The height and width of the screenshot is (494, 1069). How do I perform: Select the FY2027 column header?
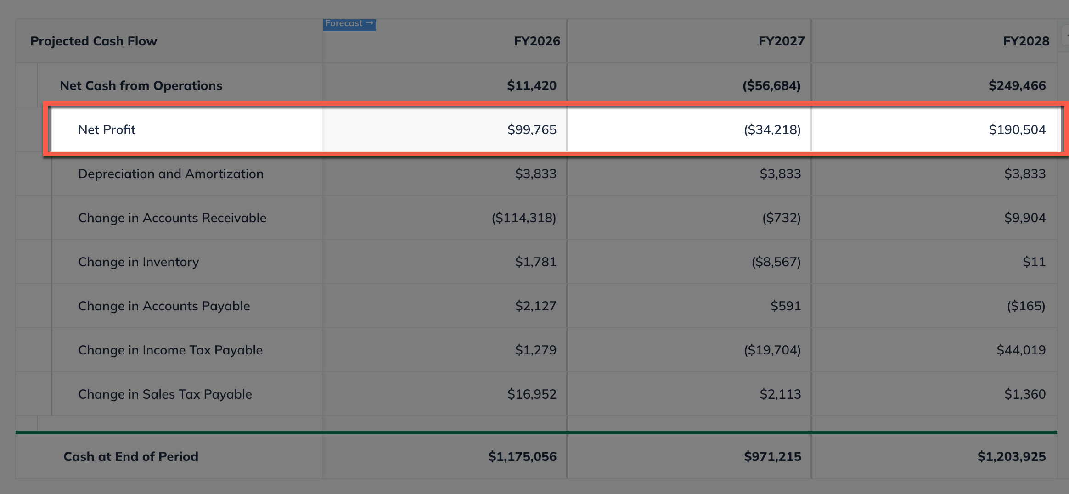tap(781, 41)
